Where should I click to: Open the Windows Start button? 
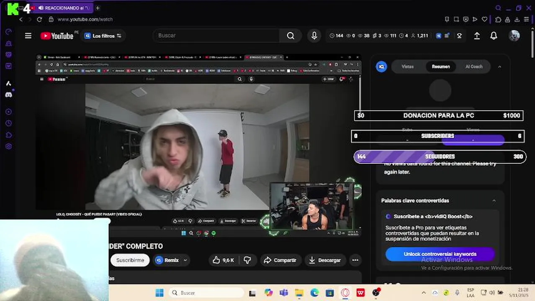click(159, 293)
